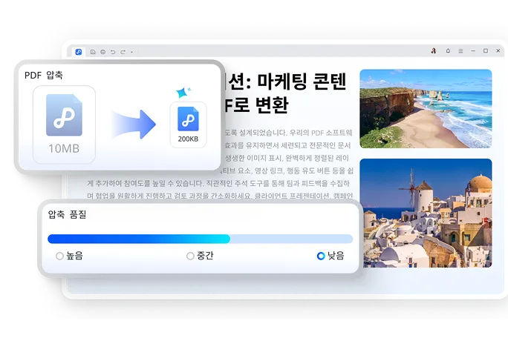Click the 10MB size label

tap(64, 148)
